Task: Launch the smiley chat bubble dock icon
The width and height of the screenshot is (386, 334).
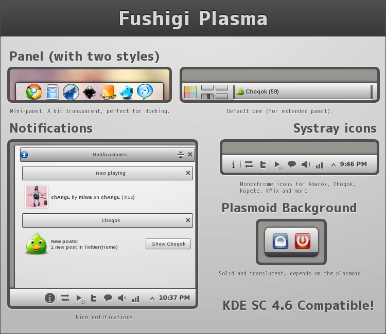Action: click(x=145, y=91)
